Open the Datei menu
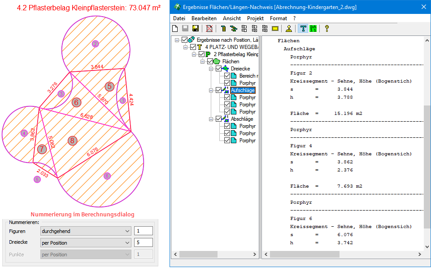This screenshot has width=431, height=268. [x=179, y=18]
